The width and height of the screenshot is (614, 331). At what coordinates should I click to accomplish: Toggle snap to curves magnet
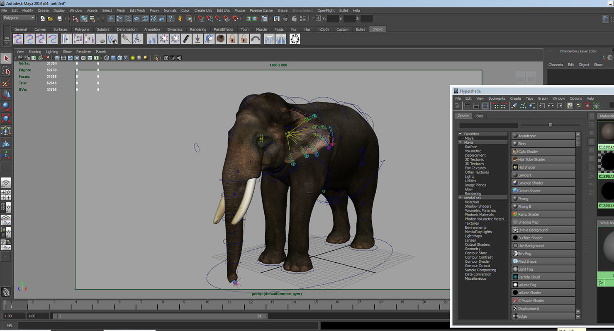[x=210, y=19]
